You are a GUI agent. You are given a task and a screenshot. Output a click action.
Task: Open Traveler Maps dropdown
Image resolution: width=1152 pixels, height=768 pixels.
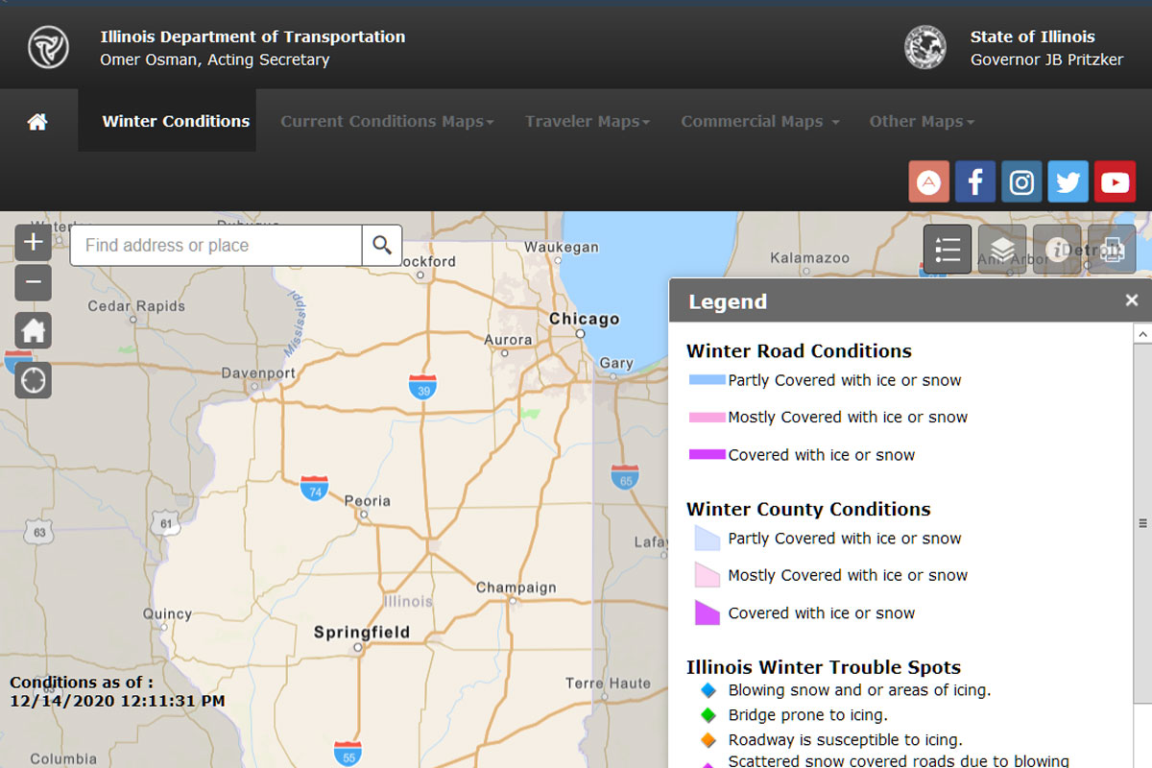pyautogui.click(x=588, y=122)
